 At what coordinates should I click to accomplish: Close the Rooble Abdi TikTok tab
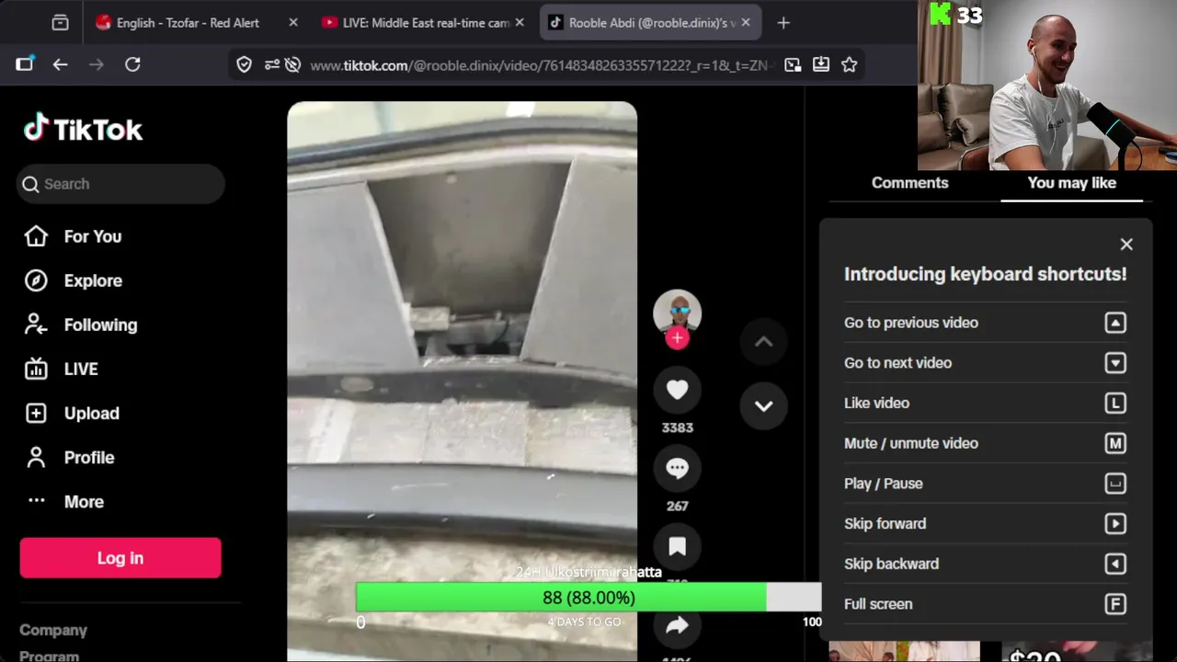[746, 23]
